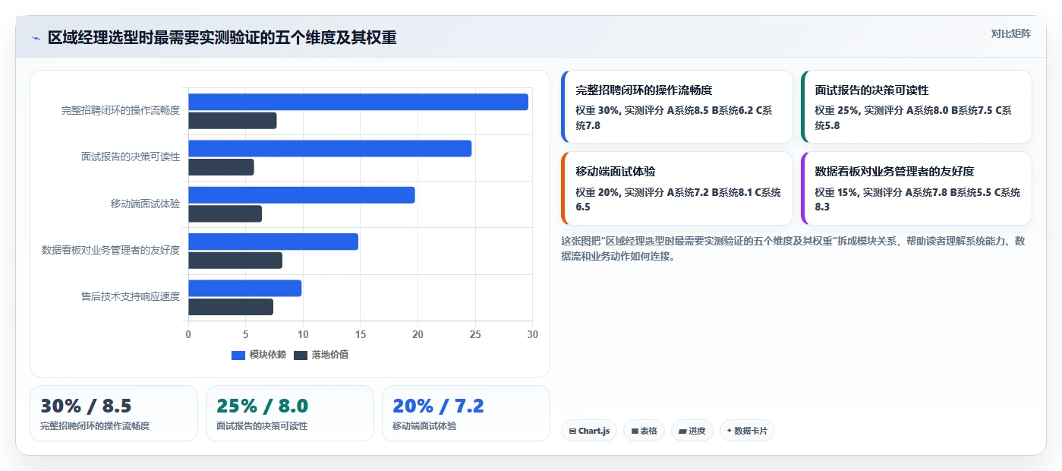Click the x-axis tick value 25
The width and height of the screenshot is (1062, 471).
[475, 334]
